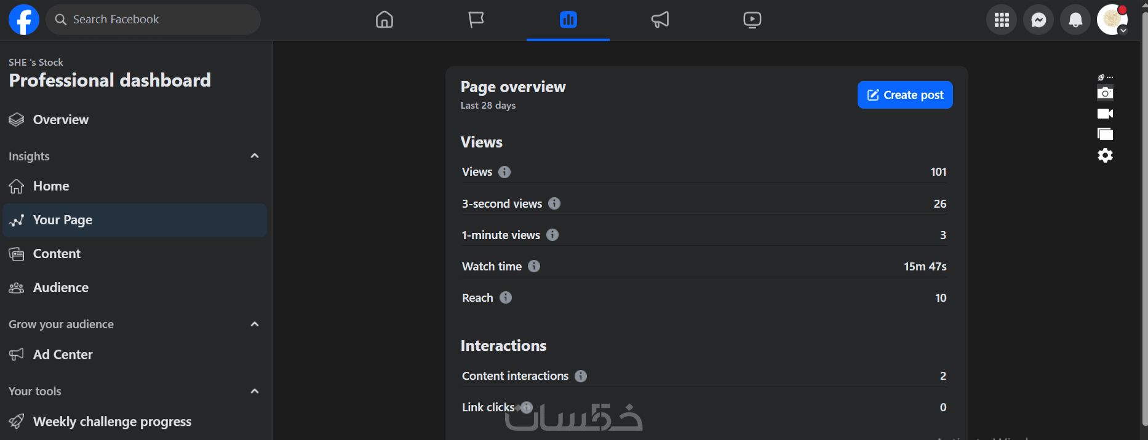Viewport: 1148px width, 440px height.
Task: Click the Page overview heading
Action: (x=513, y=87)
